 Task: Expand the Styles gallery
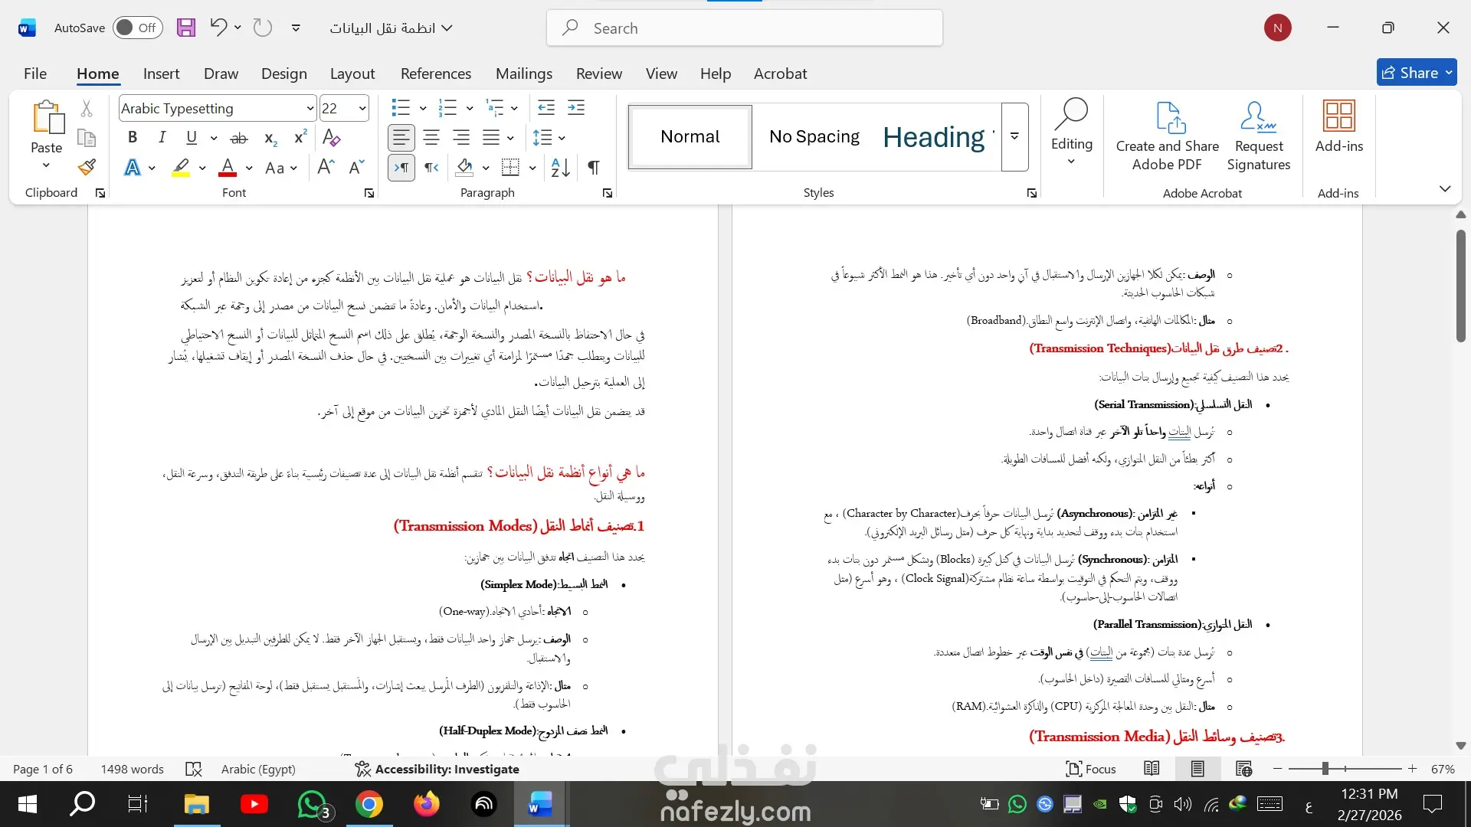coord(1014,136)
